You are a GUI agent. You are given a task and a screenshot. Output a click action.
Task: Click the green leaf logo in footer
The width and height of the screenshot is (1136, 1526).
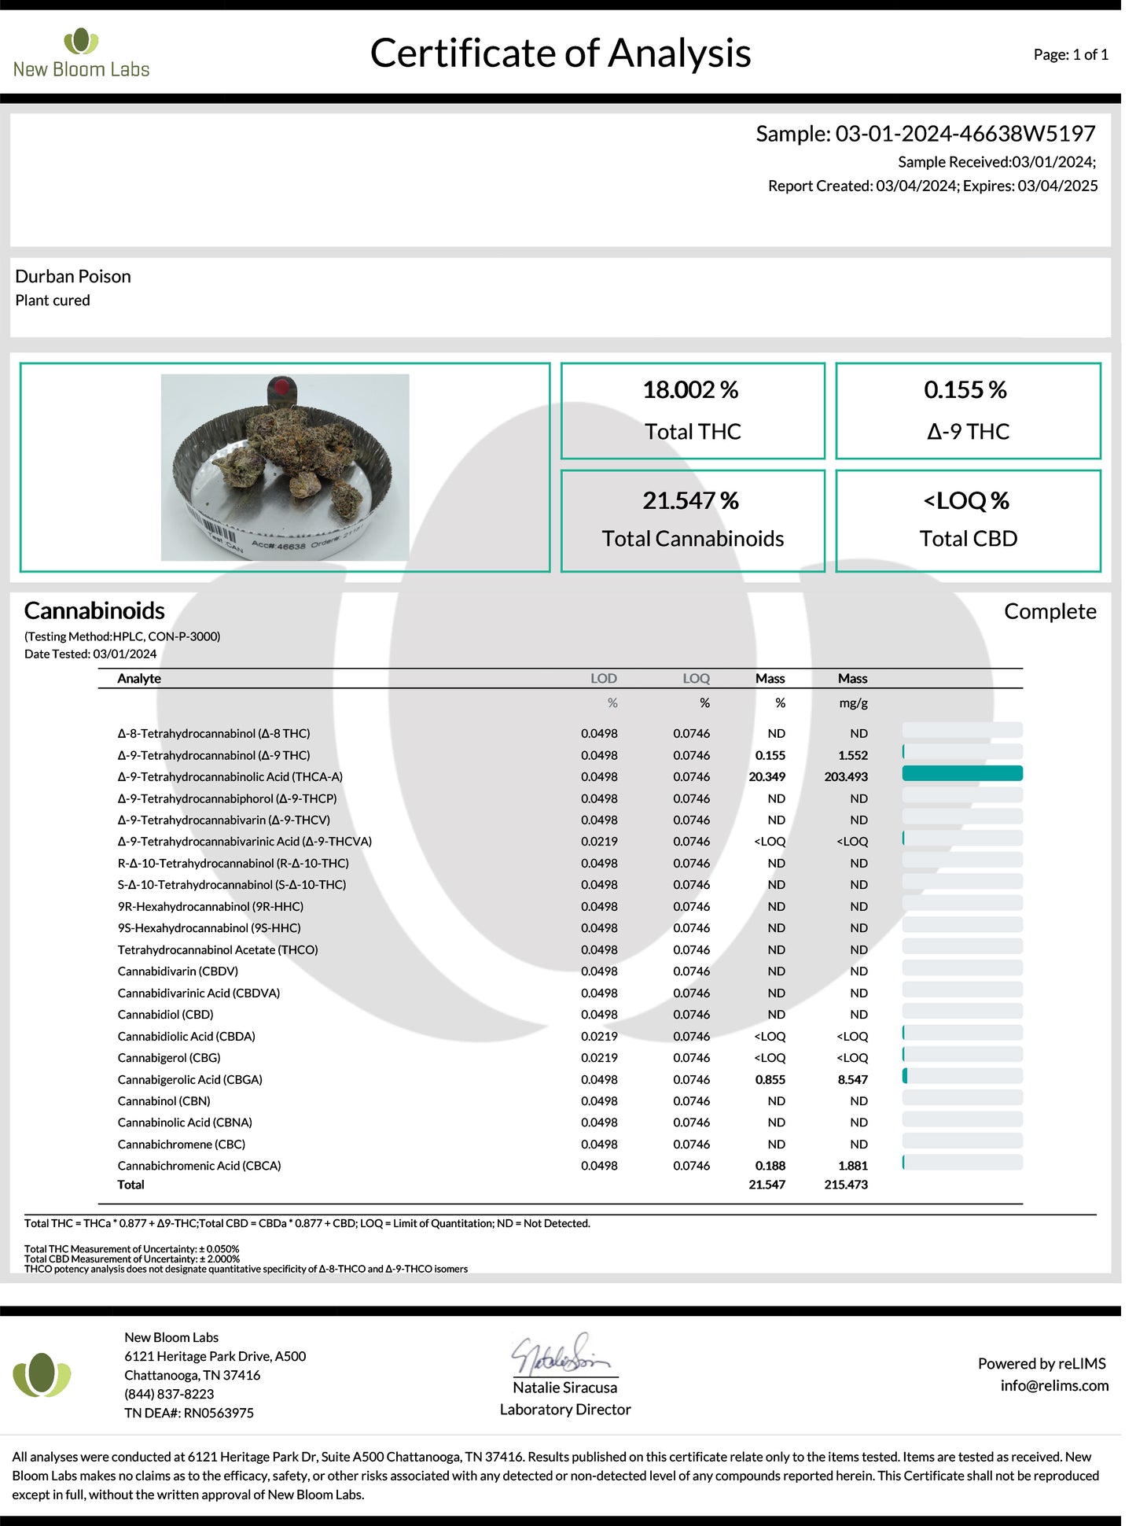point(42,1374)
